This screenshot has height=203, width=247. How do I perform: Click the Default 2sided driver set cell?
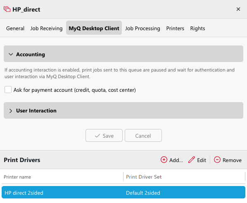point(143,193)
